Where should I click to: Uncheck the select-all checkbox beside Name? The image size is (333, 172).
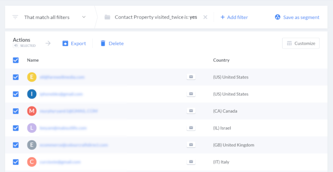[16, 60]
